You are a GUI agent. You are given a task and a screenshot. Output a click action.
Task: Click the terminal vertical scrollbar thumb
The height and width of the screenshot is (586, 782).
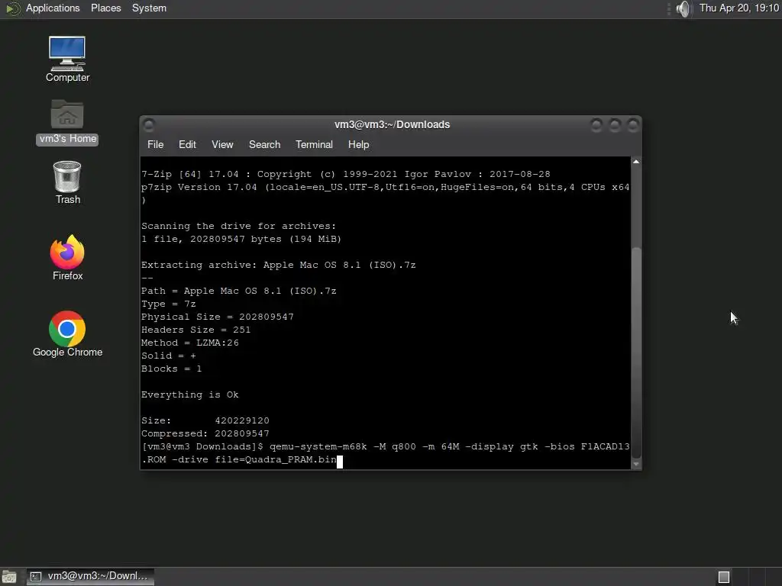click(636, 351)
